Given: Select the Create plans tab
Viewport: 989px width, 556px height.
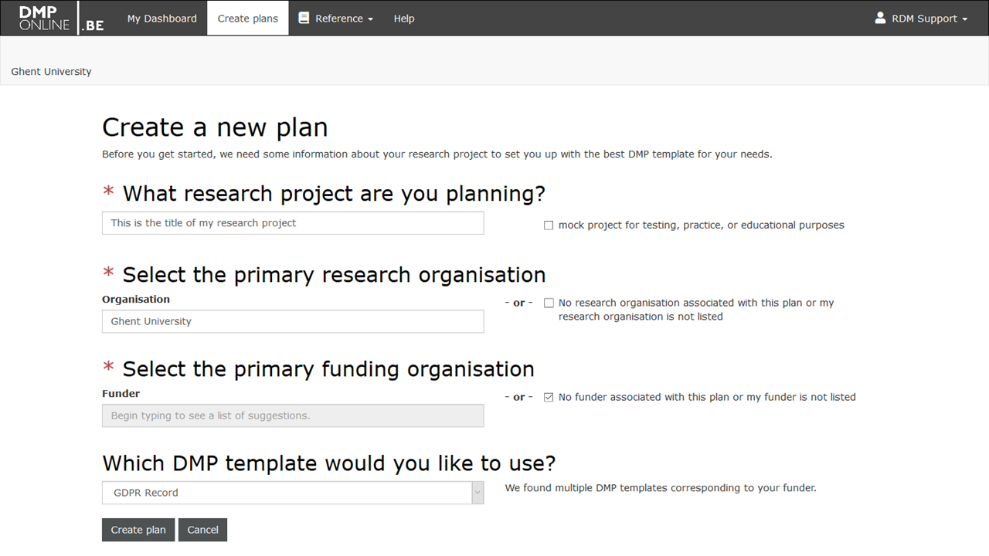Looking at the screenshot, I should 248,19.
